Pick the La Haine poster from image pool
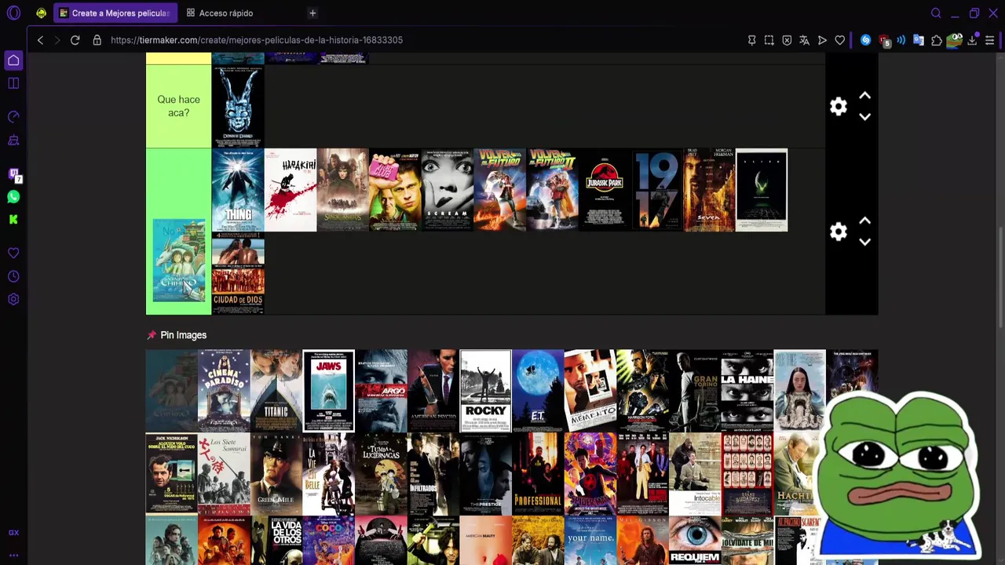The width and height of the screenshot is (1005, 565). 747,391
